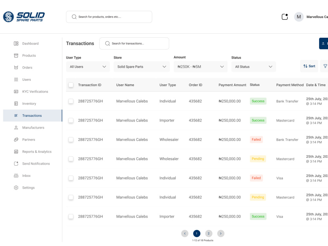
Task: Open the All Users dropdown
Action: 88,67
